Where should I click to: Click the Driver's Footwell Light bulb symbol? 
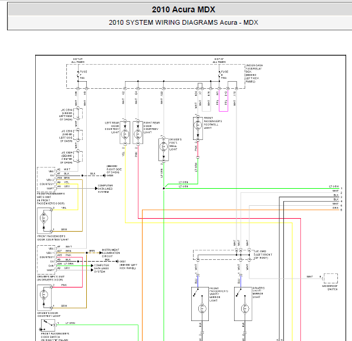[164, 146]
